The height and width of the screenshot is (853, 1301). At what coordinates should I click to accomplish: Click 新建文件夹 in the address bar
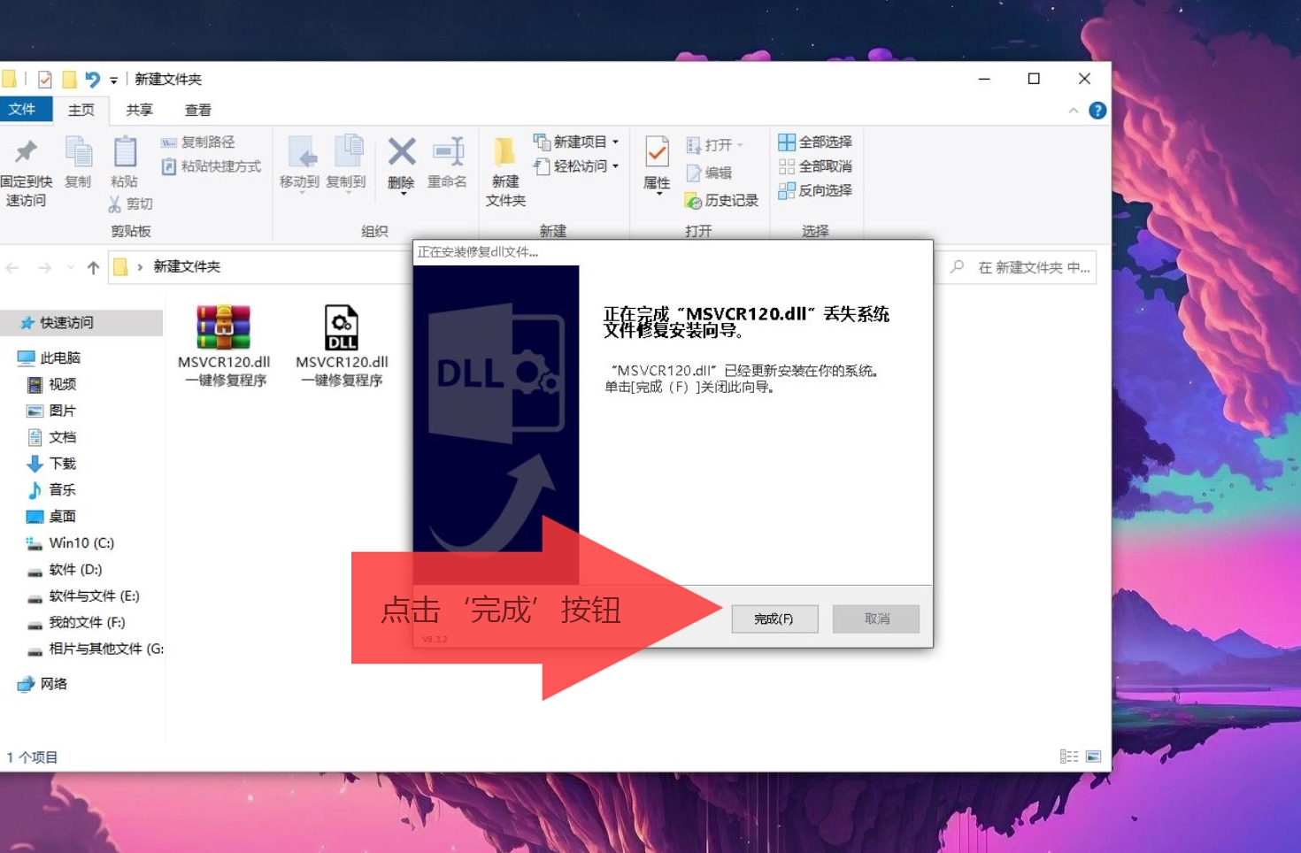point(187,266)
